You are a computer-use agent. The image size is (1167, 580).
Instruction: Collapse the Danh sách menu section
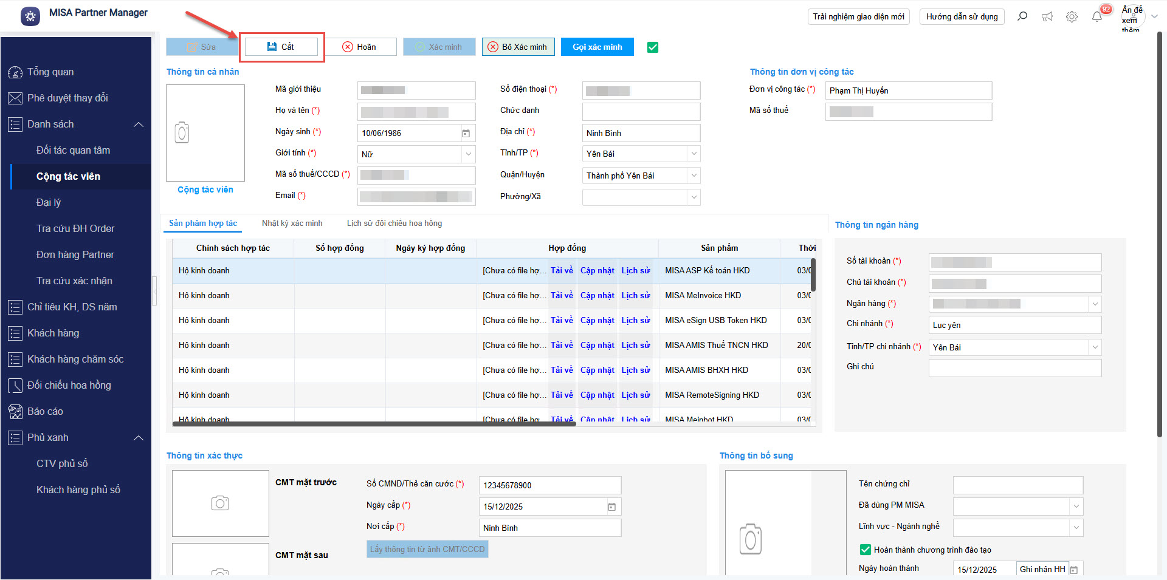pyautogui.click(x=139, y=125)
